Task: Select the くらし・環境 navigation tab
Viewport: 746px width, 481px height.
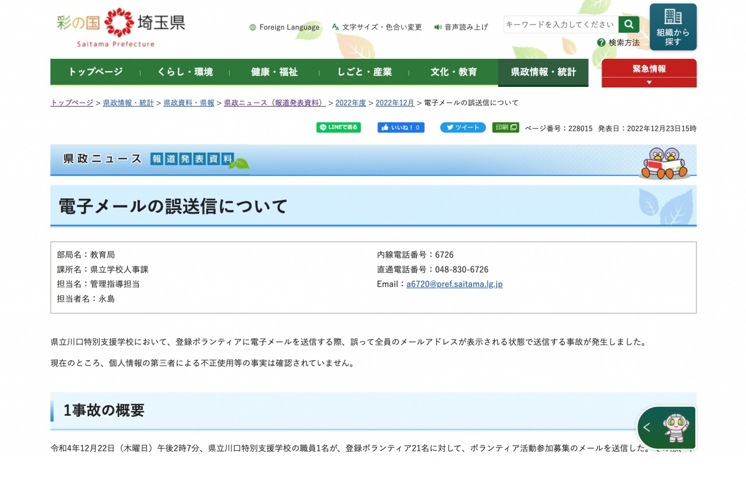Action: (x=185, y=72)
